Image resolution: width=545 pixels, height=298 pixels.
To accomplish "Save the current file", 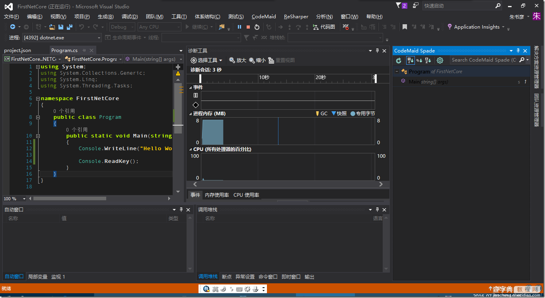I will point(61,27).
